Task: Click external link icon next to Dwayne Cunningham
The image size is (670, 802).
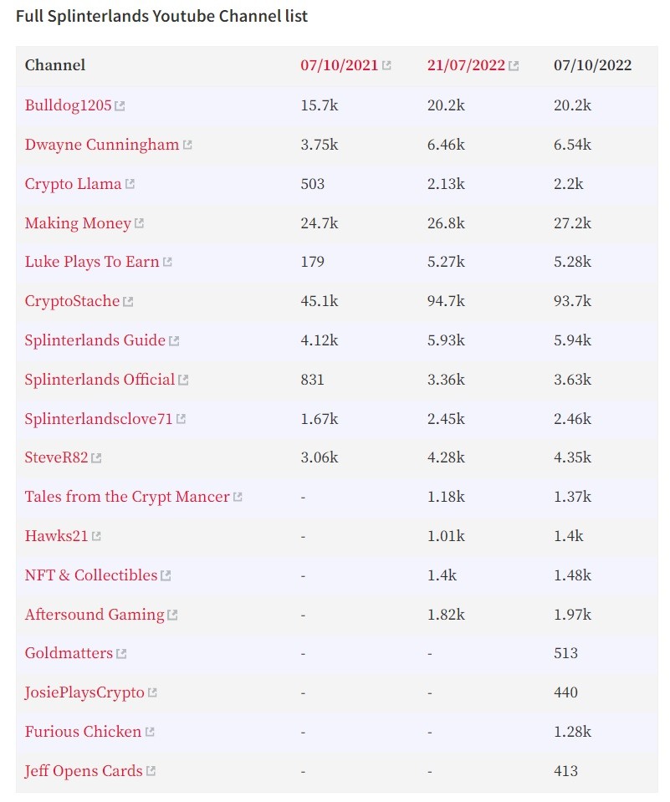Action: point(187,146)
